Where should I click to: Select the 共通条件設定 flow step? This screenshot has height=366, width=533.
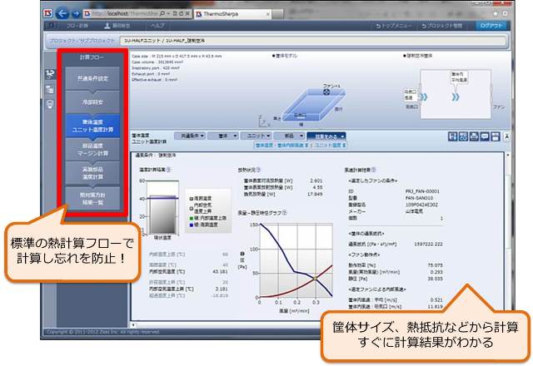92,79
